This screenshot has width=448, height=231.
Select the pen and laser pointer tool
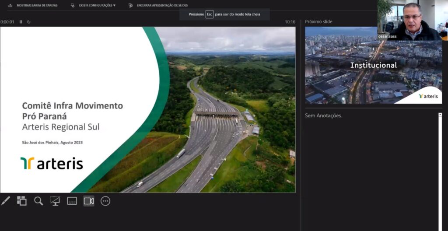pyautogui.click(x=5, y=201)
